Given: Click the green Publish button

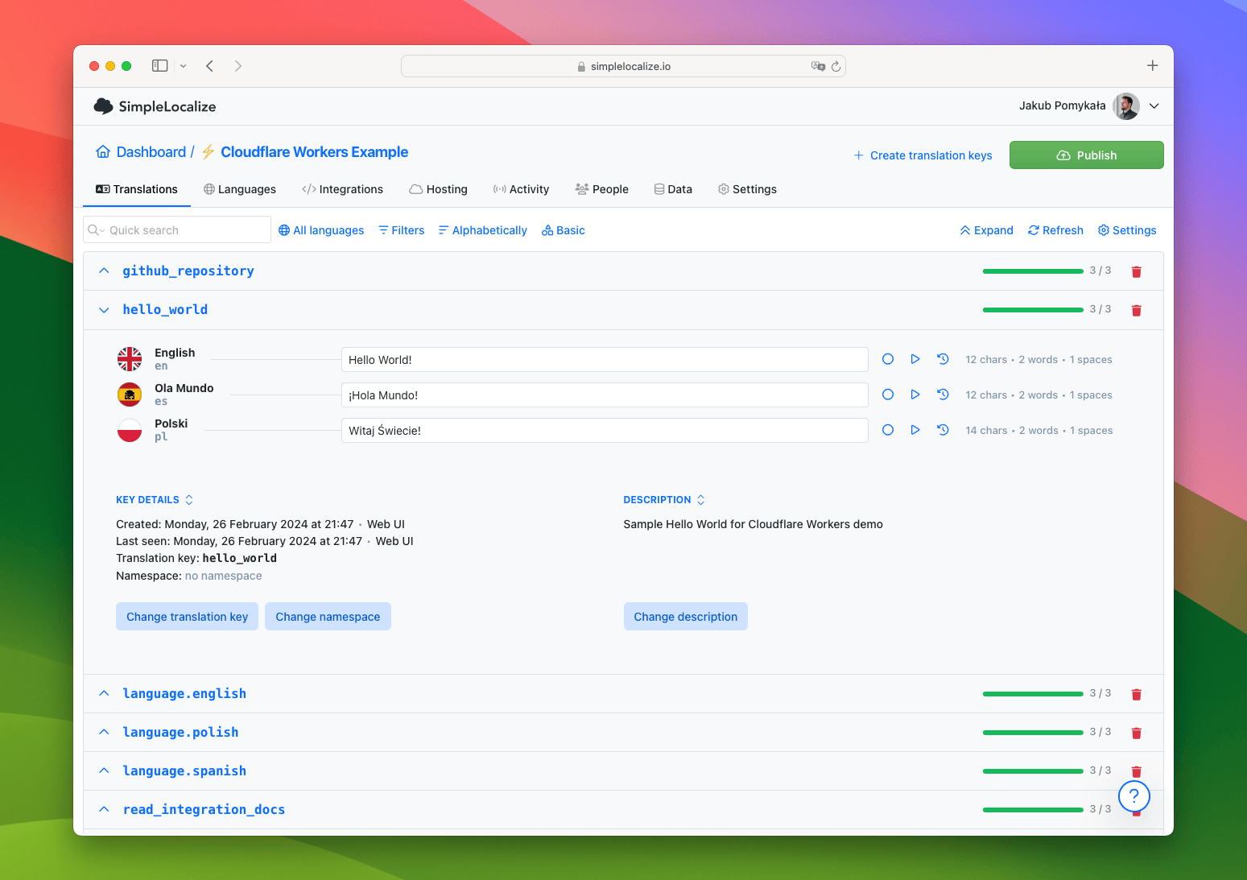Looking at the screenshot, I should coord(1086,155).
